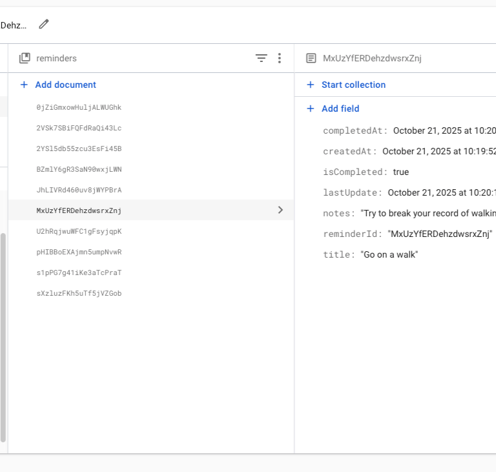The height and width of the screenshot is (472, 496).
Task: Select document 2VSk7SBiFQFdRaQi43Lc
Action: pyautogui.click(x=79, y=128)
